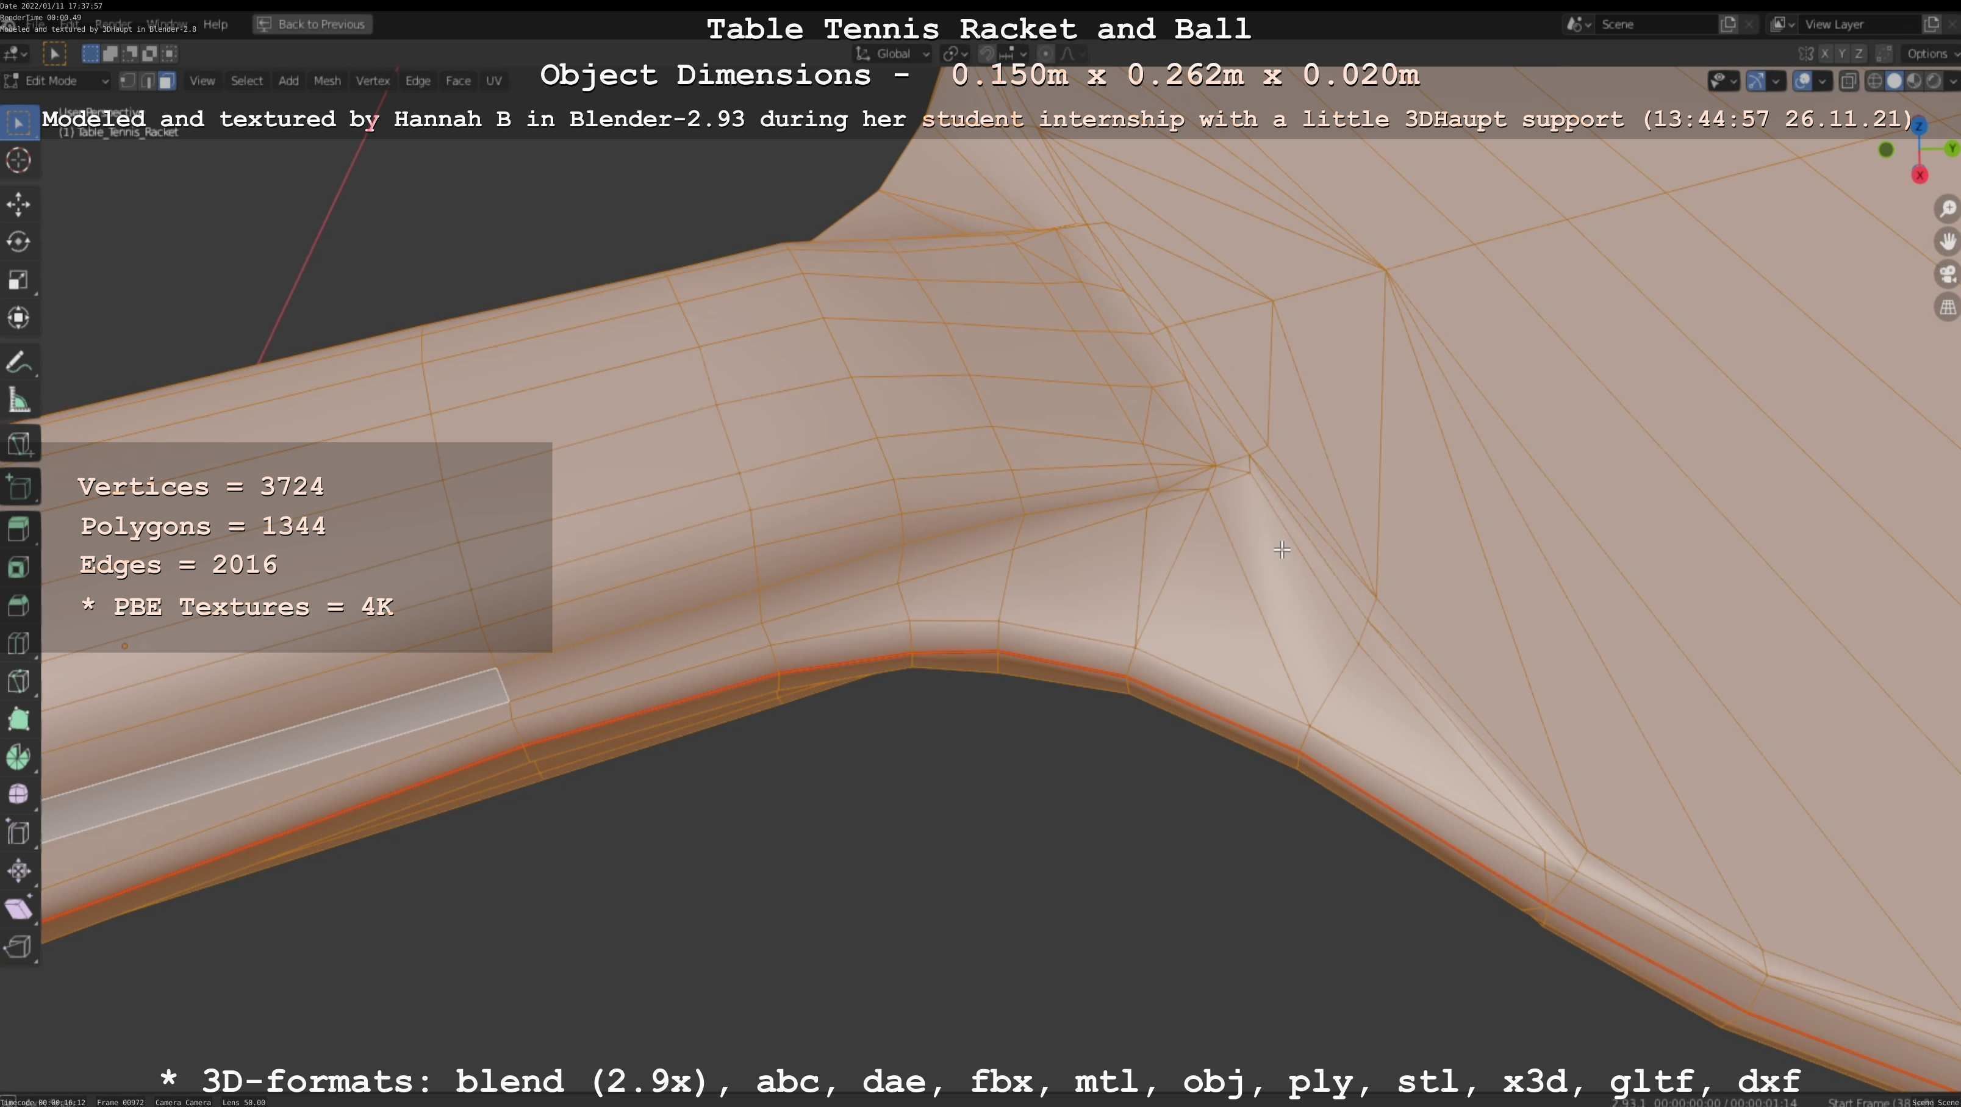The image size is (1961, 1107).
Task: Toggle viewport overlays
Action: 1802,81
